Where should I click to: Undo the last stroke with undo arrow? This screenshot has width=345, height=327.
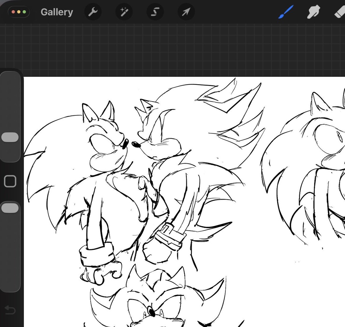[x=10, y=310]
